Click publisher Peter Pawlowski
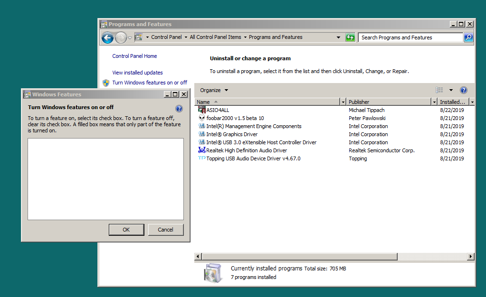Viewport: 486px width, 297px height. tap(367, 118)
